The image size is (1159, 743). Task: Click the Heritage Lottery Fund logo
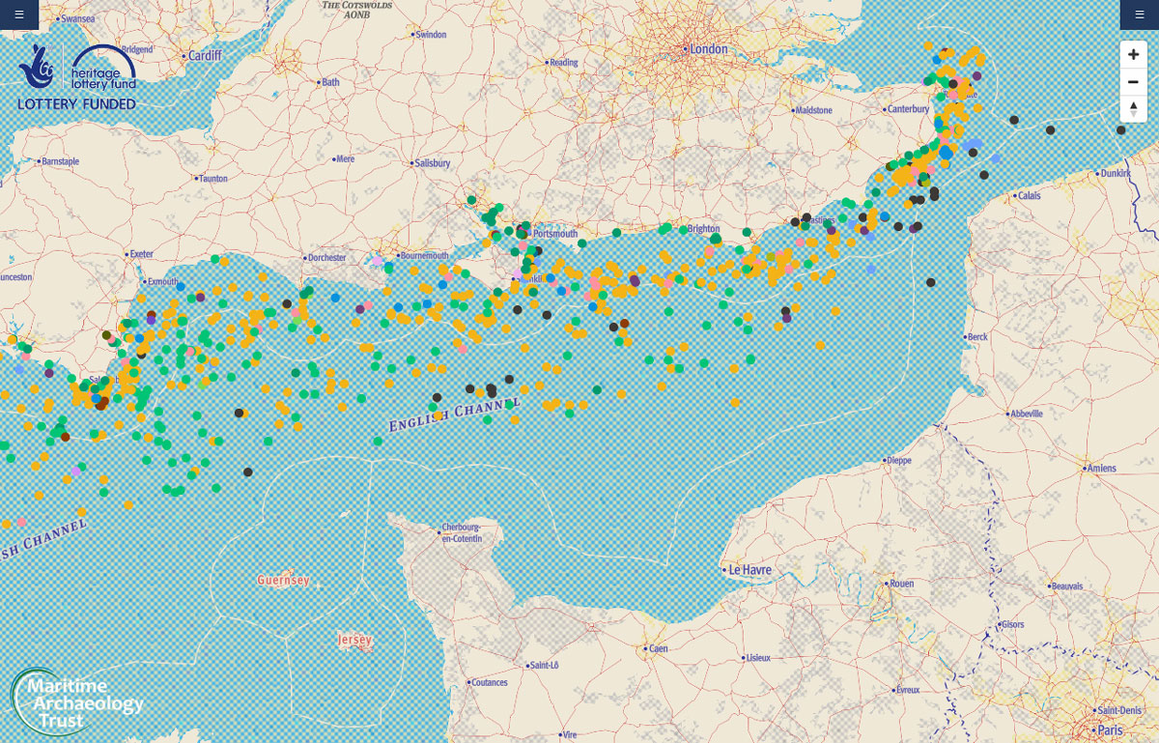tap(77, 75)
